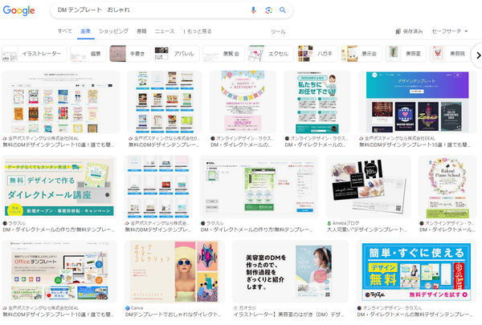482x325 pixels.
Task: Click the saved items bookmark icon
Action: pos(398,31)
